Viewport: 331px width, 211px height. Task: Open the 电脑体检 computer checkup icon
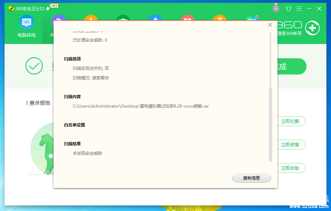pyautogui.click(x=26, y=26)
